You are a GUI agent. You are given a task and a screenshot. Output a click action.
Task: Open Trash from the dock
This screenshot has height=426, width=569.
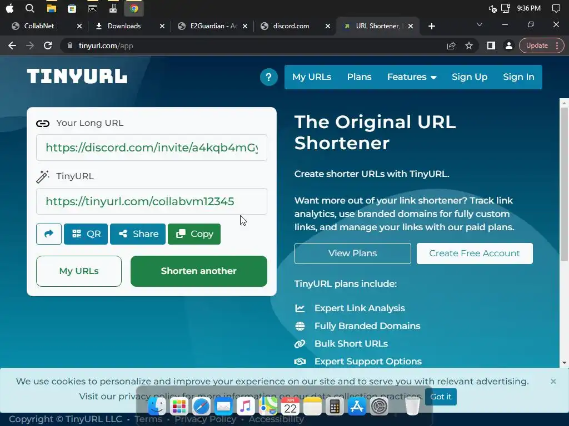click(412, 407)
